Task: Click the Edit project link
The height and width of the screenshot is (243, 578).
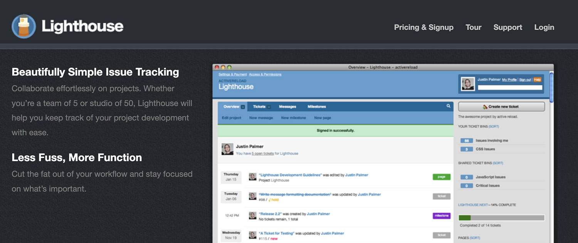Action: pyautogui.click(x=232, y=118)
